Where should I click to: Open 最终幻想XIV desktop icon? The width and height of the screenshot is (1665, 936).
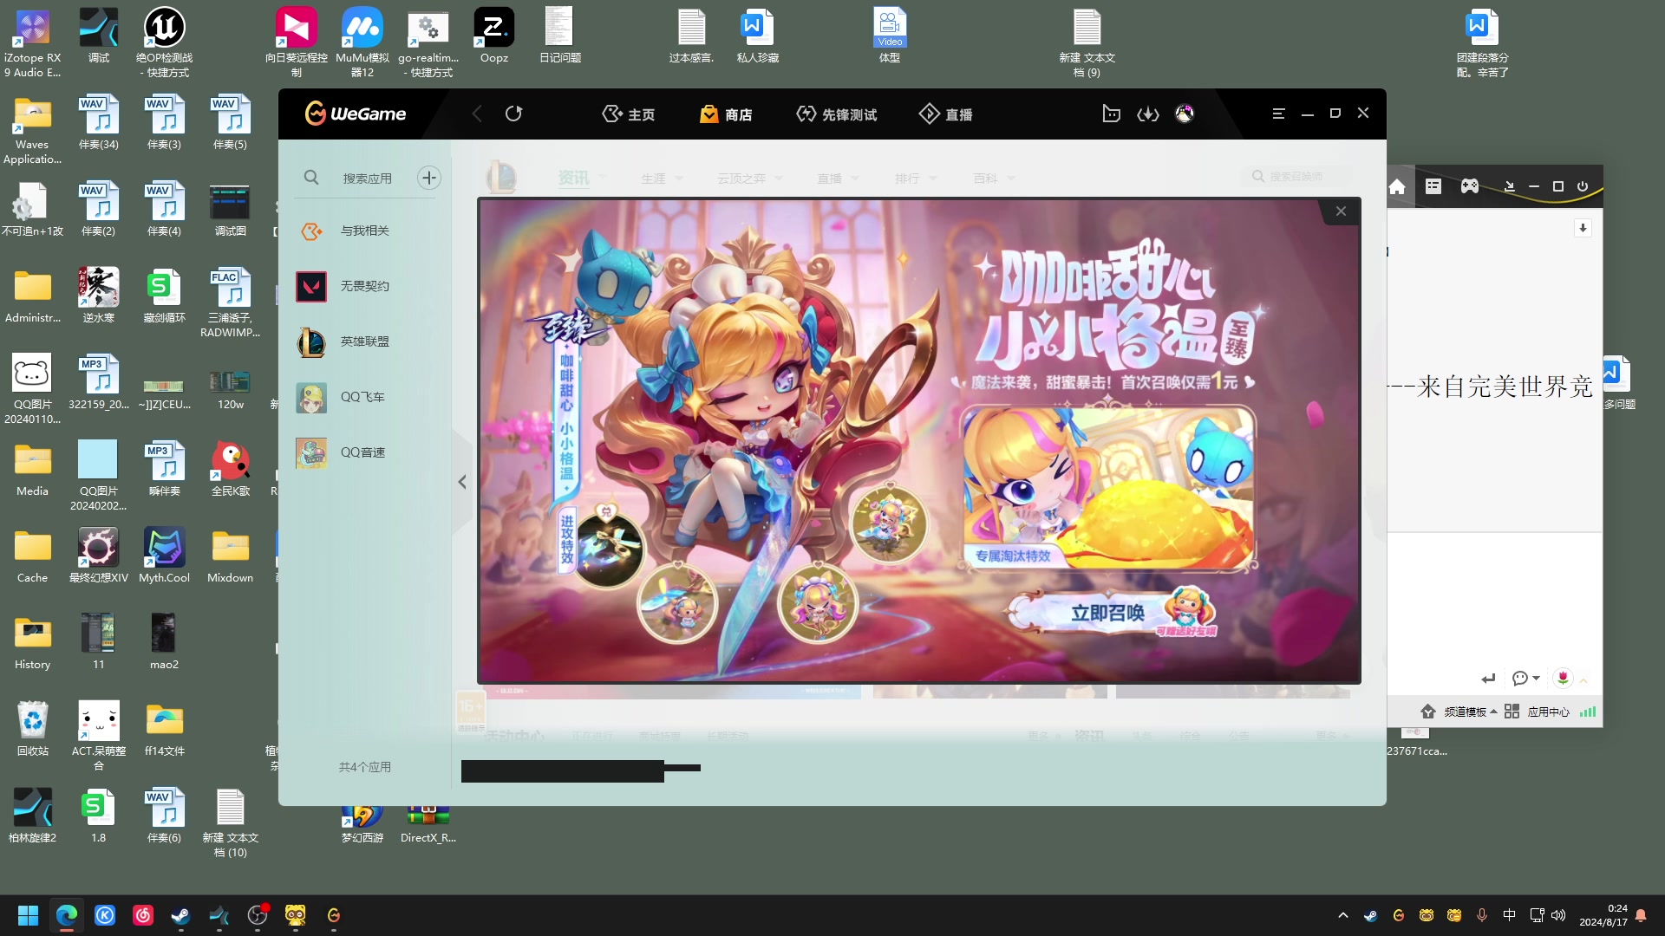(x=98, y=556)
